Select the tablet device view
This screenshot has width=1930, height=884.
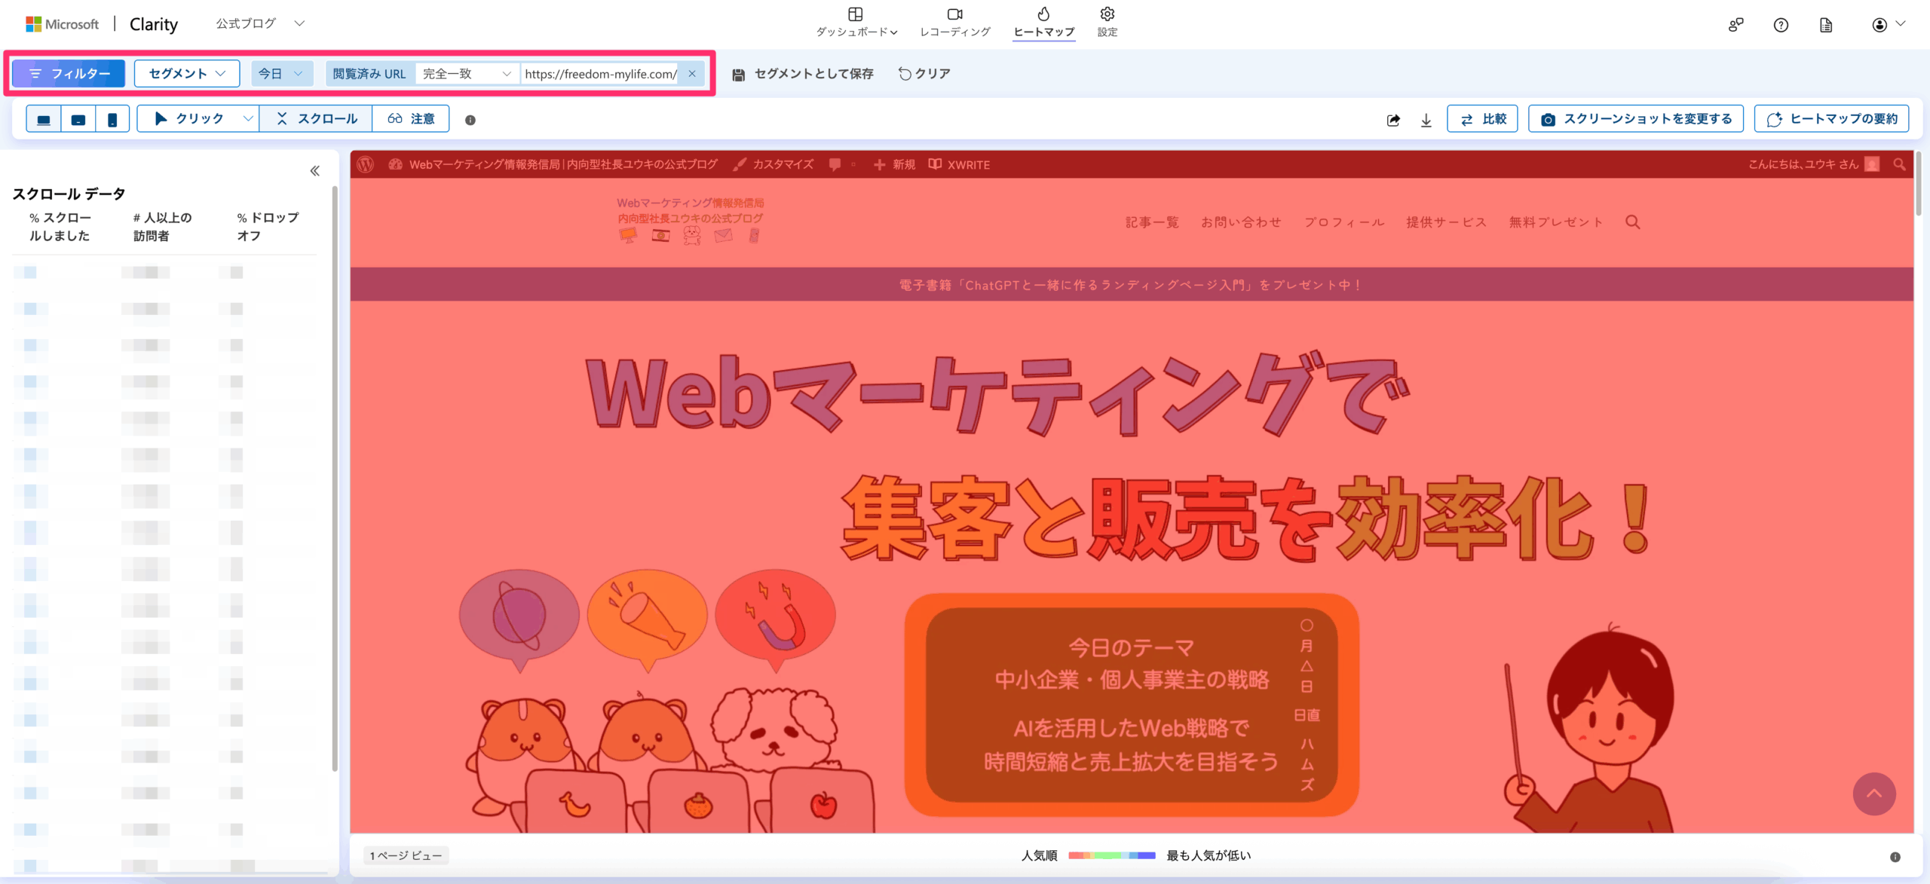(x=78, y=119)
